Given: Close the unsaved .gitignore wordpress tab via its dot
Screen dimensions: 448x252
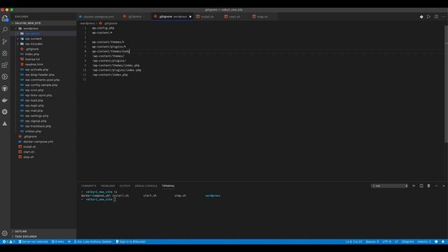Looking at the screenshot, I should click(x=190, y=17).
